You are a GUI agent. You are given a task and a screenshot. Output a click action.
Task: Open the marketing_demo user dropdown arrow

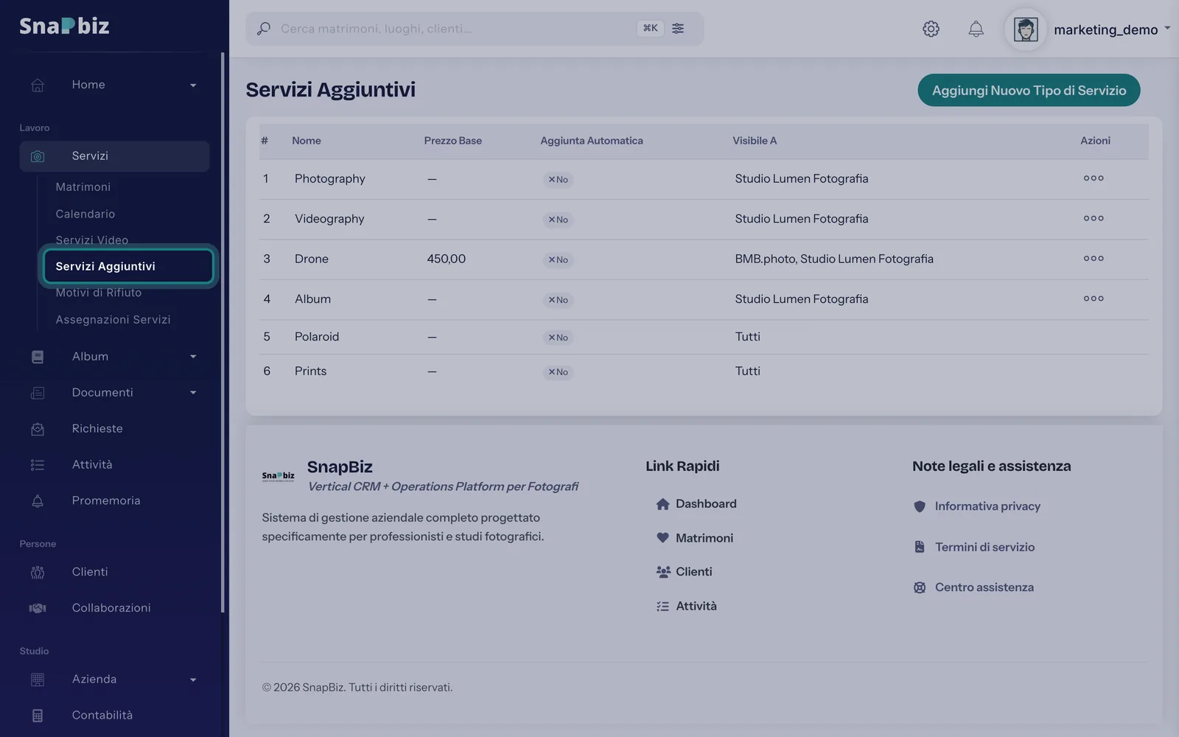pyautogui.click(x=1167, y=29)
